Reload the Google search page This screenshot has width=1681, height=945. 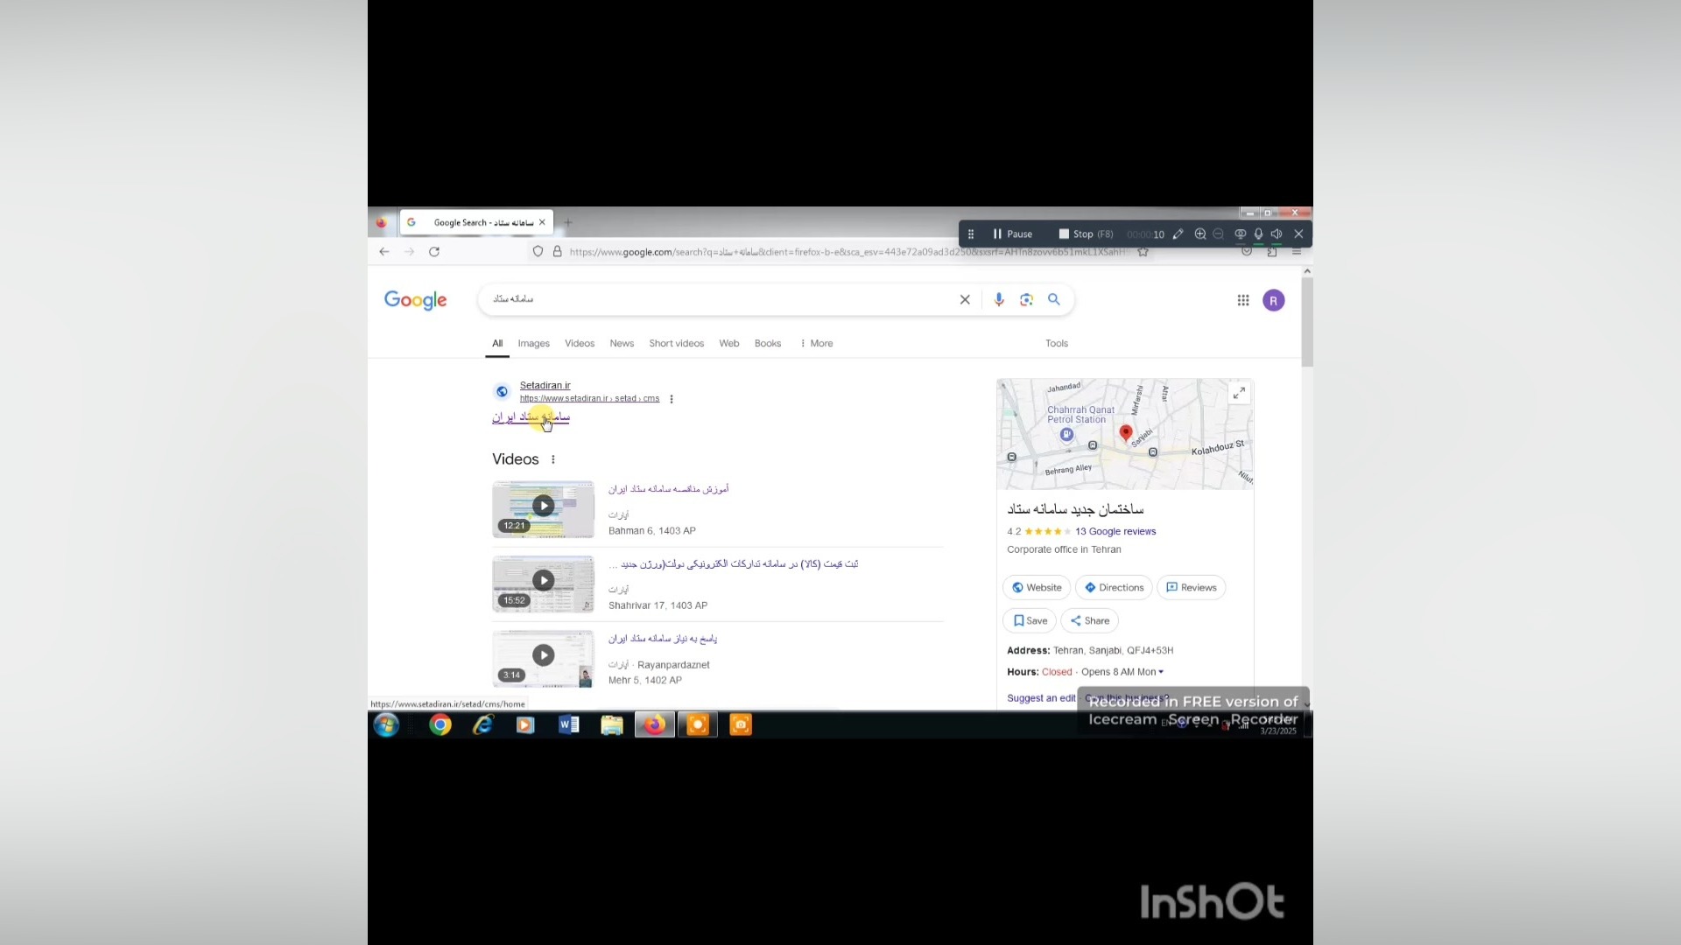coord(434,252)
